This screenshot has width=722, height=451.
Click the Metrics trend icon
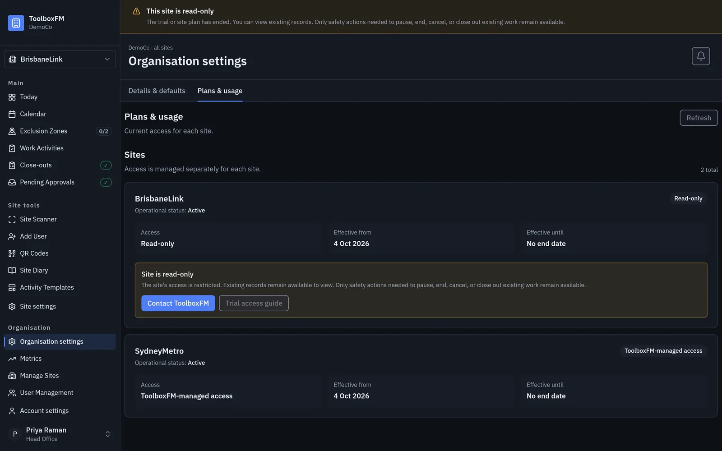tap(12, 359)
